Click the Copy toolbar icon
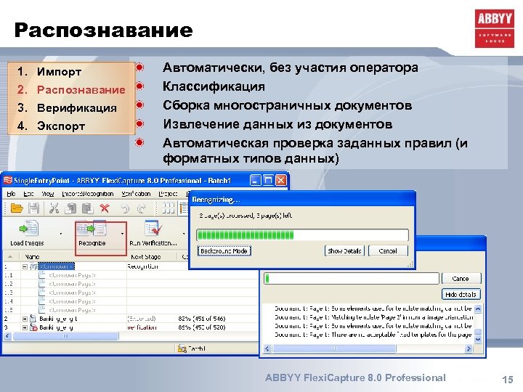 pyautogui.click(x=70, y=208)
